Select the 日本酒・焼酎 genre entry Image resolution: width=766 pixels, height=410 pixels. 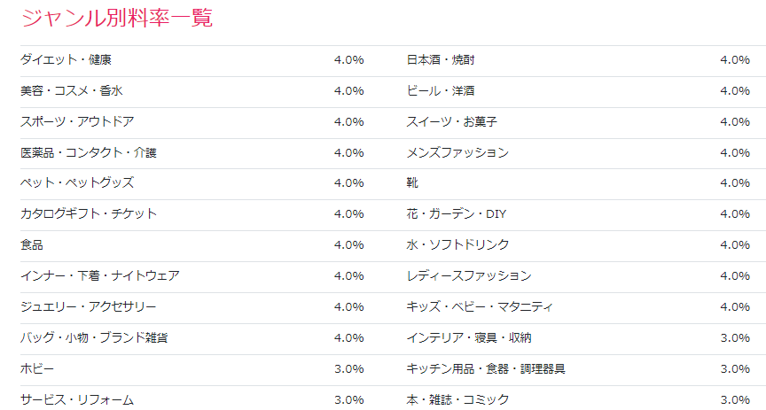pyautogui.click(x=441, y=60)
